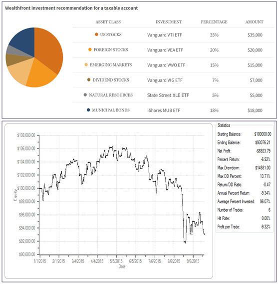The height and width of the screenshot is (284, 278).
Task: Click the $100,000.00 y-axis label
Action: pyautogui.click(x=26, y=188)
